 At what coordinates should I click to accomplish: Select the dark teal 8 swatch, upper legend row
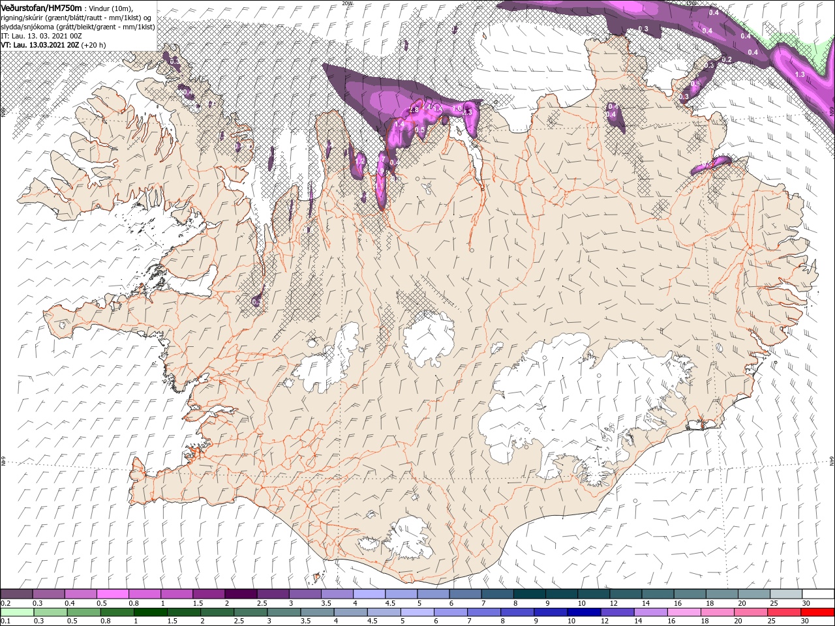click(x=530, y=594)
